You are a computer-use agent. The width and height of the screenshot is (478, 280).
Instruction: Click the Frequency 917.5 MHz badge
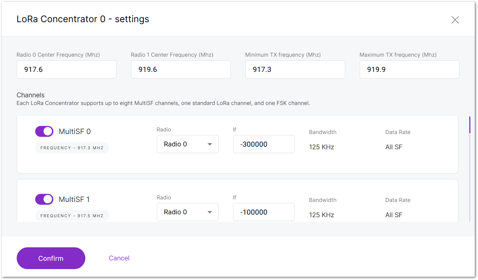(72, 215)
